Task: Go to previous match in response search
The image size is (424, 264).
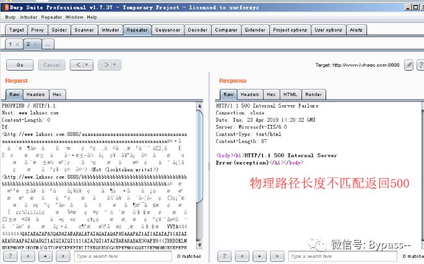Action: [x=242, y=256]
